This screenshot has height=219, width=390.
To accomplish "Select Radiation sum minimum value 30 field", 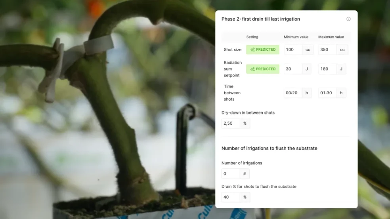I will (x=293, y=69).
